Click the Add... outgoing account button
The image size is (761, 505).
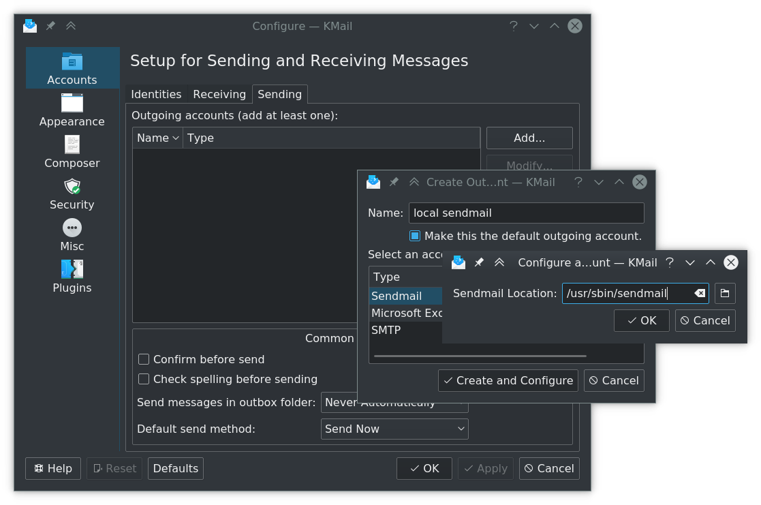(529, 138)
